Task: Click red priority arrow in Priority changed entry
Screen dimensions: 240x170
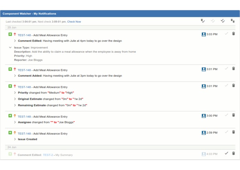Action: tap(15, 86)
